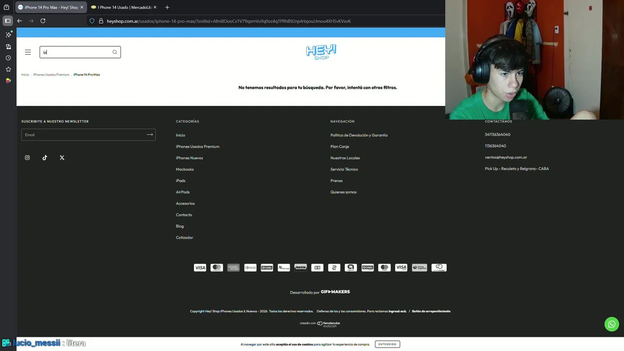The image size is (624, 351).
Task: Open a new tab with plus icon
Action: [x=167, y=7]
